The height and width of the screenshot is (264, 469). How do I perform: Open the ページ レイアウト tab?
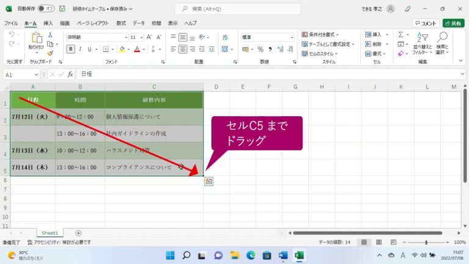[x=93, y=23]
